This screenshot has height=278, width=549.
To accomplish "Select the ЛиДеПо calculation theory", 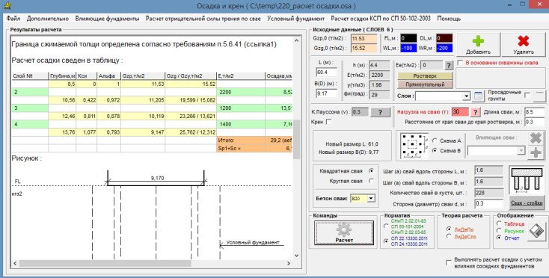I will click(x=449, y=229).
